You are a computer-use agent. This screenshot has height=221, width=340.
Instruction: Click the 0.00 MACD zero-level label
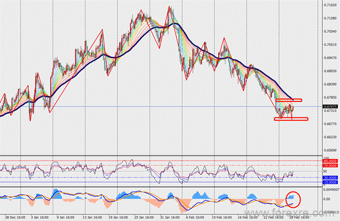point(327,199)
